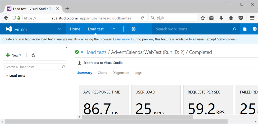Click the bottom scrollbar left arrow
Viewport: 258px width, 124px height.
click(x=2, y=121)
